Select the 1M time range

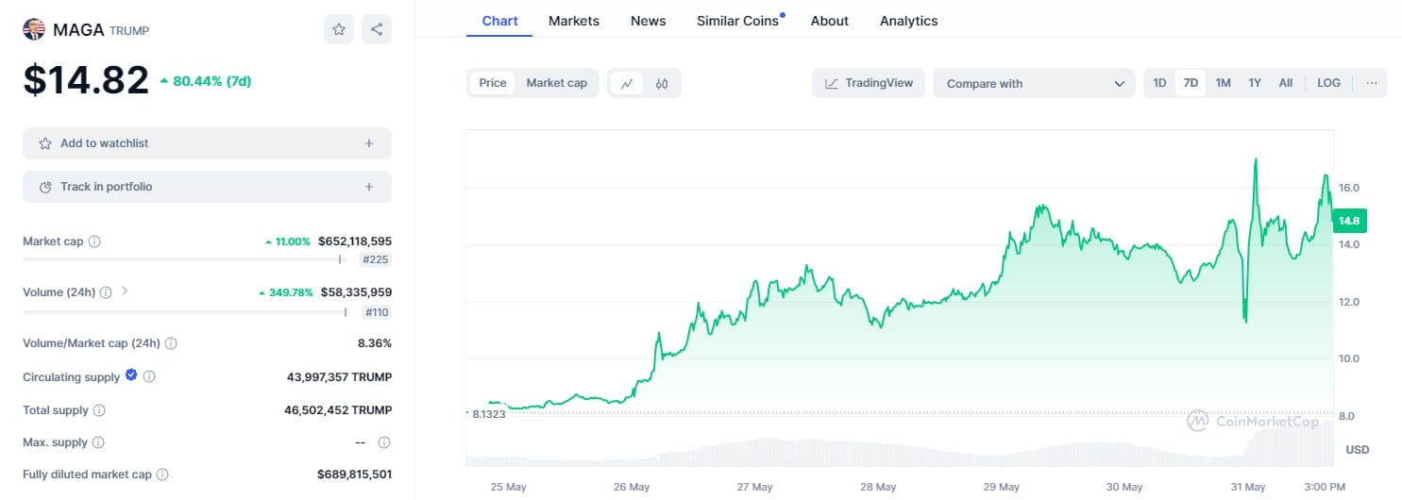click(x=1223, y=83)
